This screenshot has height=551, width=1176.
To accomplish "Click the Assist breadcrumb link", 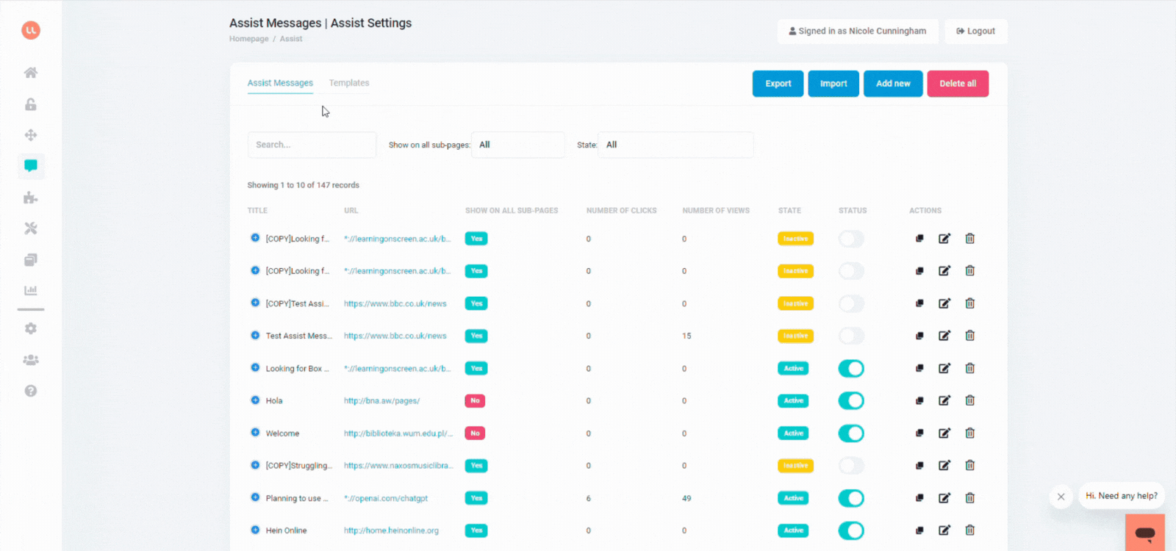I will click(x=291, y=39).
